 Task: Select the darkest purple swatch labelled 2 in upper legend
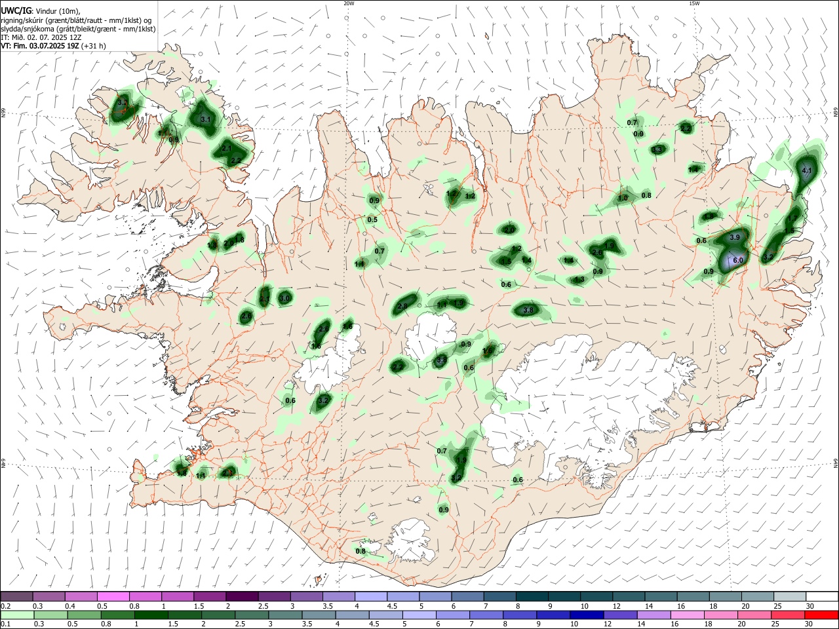(x=241, y=596)
